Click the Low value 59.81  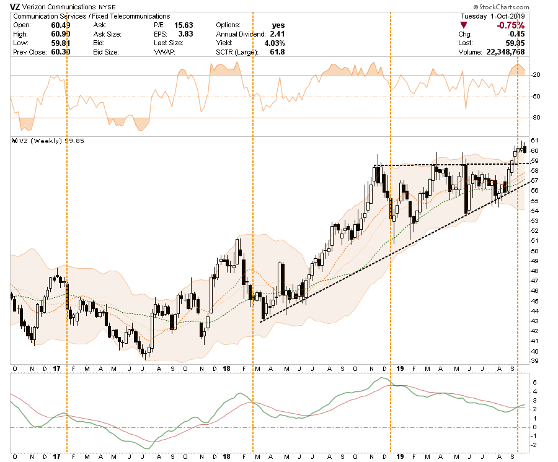[x=61, y=43]
